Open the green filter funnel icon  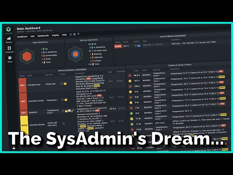[x=78, y=34]
